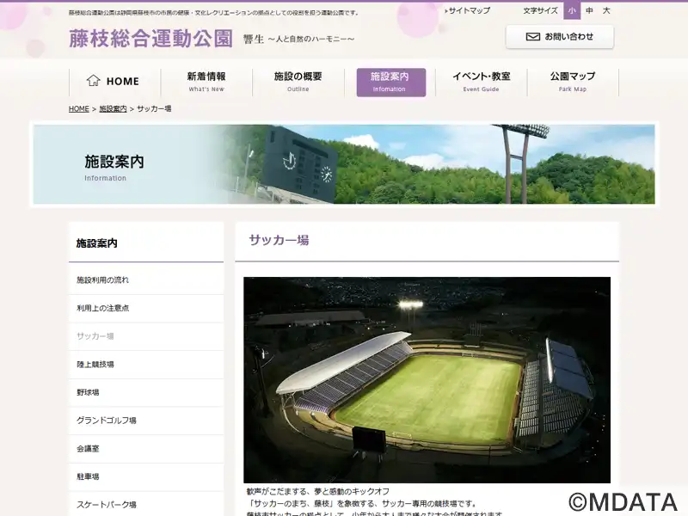
Task: Open the 公園マップ Park Map menu
Action: click(x=573, y=82)
